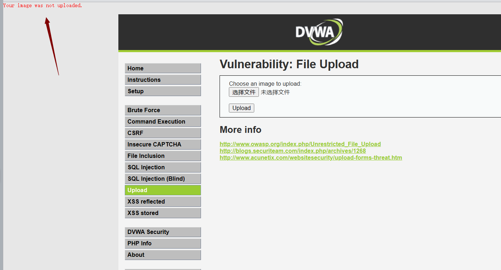Navigate to CSRF section

(x=163, y=133)
